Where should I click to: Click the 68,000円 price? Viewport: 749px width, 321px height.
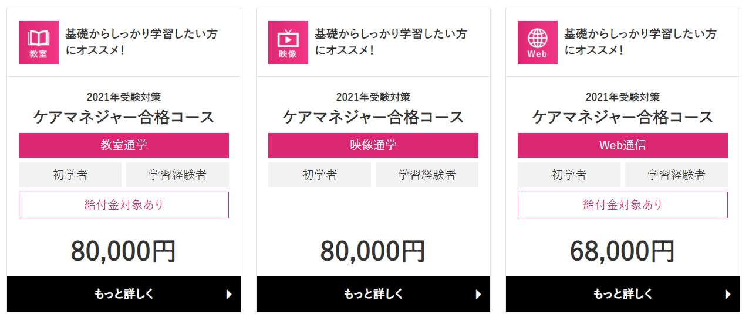coord(623,251)
